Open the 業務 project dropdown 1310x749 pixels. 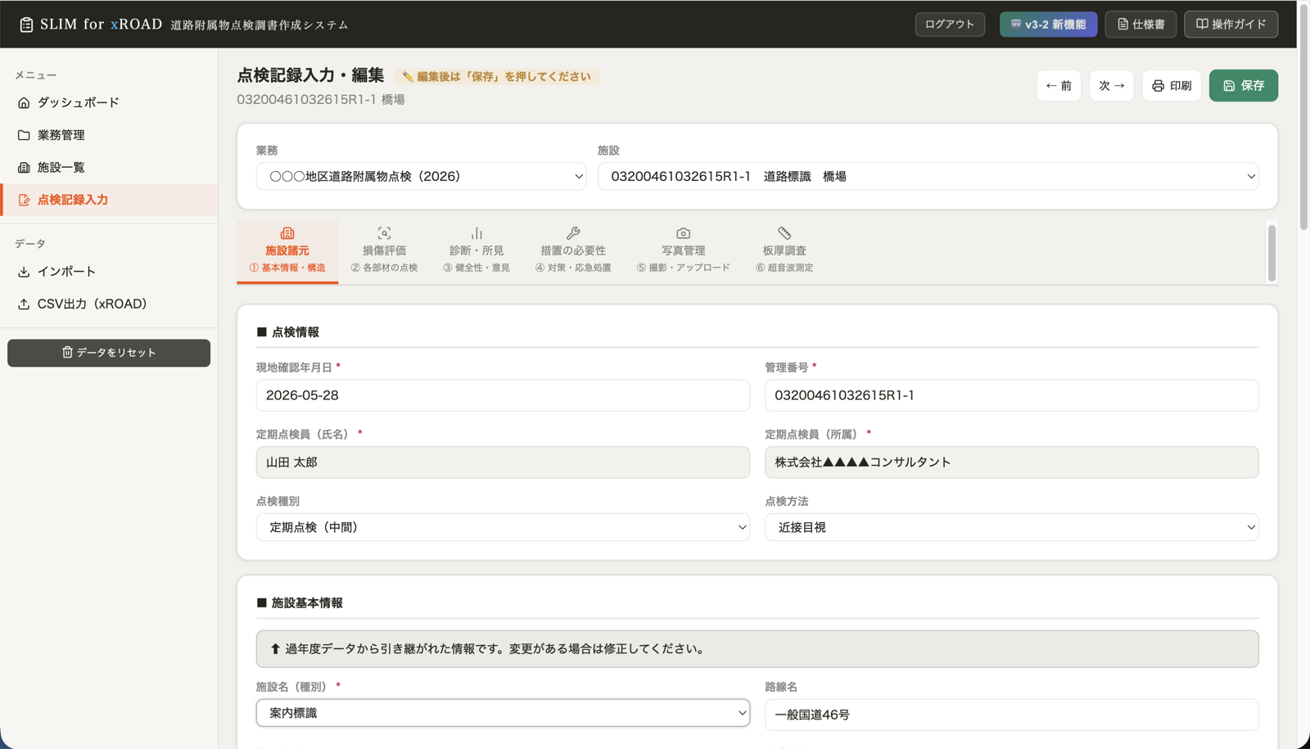coord(421,177)
